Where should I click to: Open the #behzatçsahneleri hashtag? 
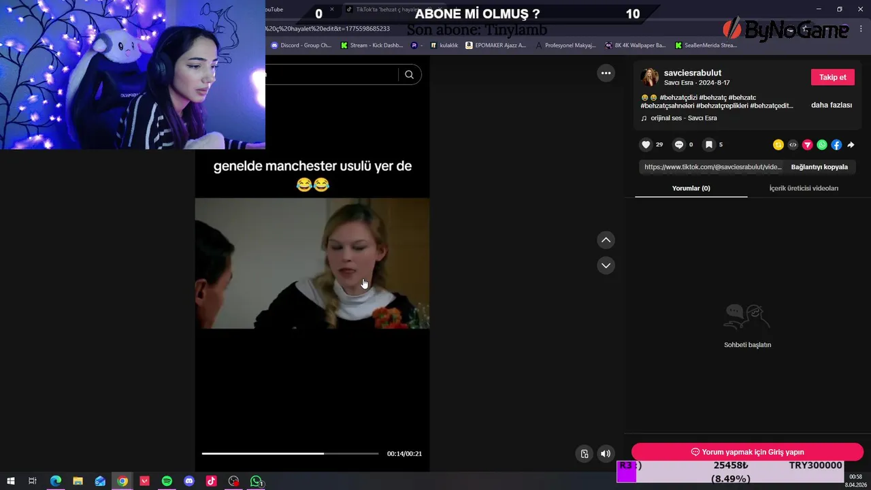point(668,105)
